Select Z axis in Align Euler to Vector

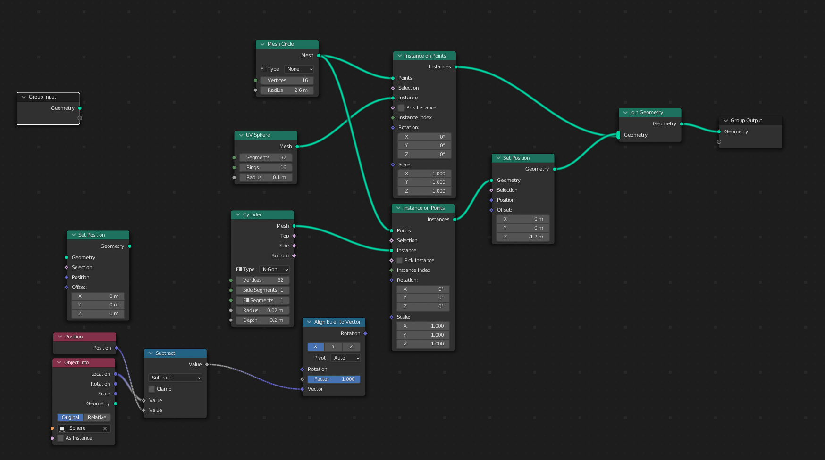[351, 347]
